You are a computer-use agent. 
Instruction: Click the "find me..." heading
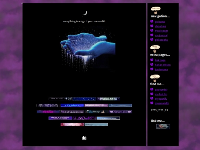point(157,84)
